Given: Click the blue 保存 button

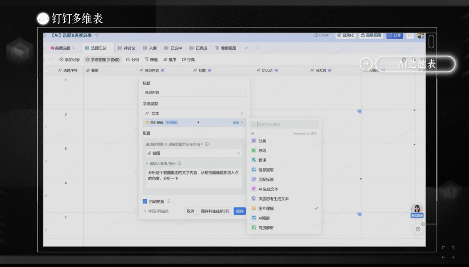Looking at the screenshot, I should pyautogui.click(x=239, y=211).
